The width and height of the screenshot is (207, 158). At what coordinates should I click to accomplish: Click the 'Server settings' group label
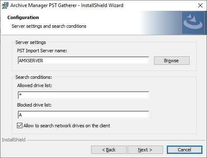pos(31,42)
